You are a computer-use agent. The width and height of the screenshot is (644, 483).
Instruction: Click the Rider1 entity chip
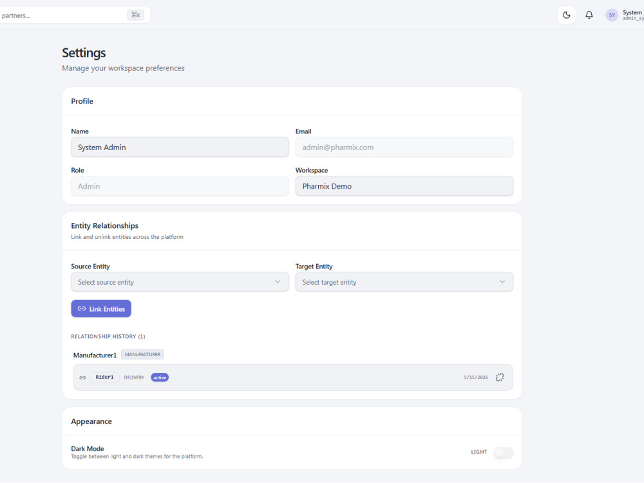tap(104, 377)
